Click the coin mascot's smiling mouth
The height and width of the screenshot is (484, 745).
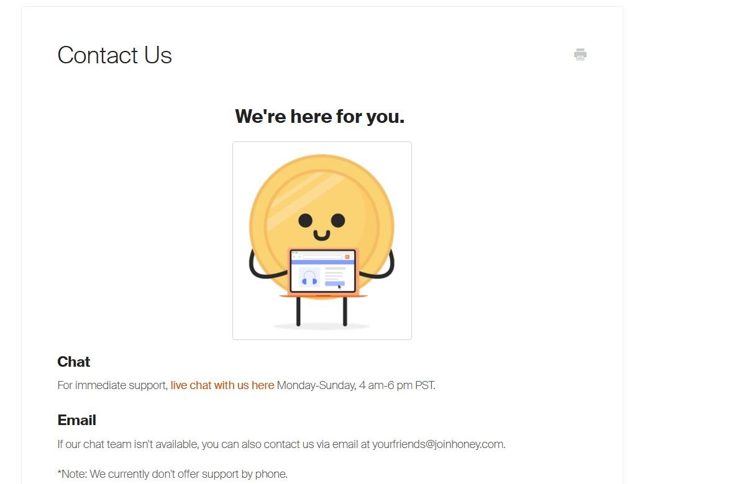321,236
